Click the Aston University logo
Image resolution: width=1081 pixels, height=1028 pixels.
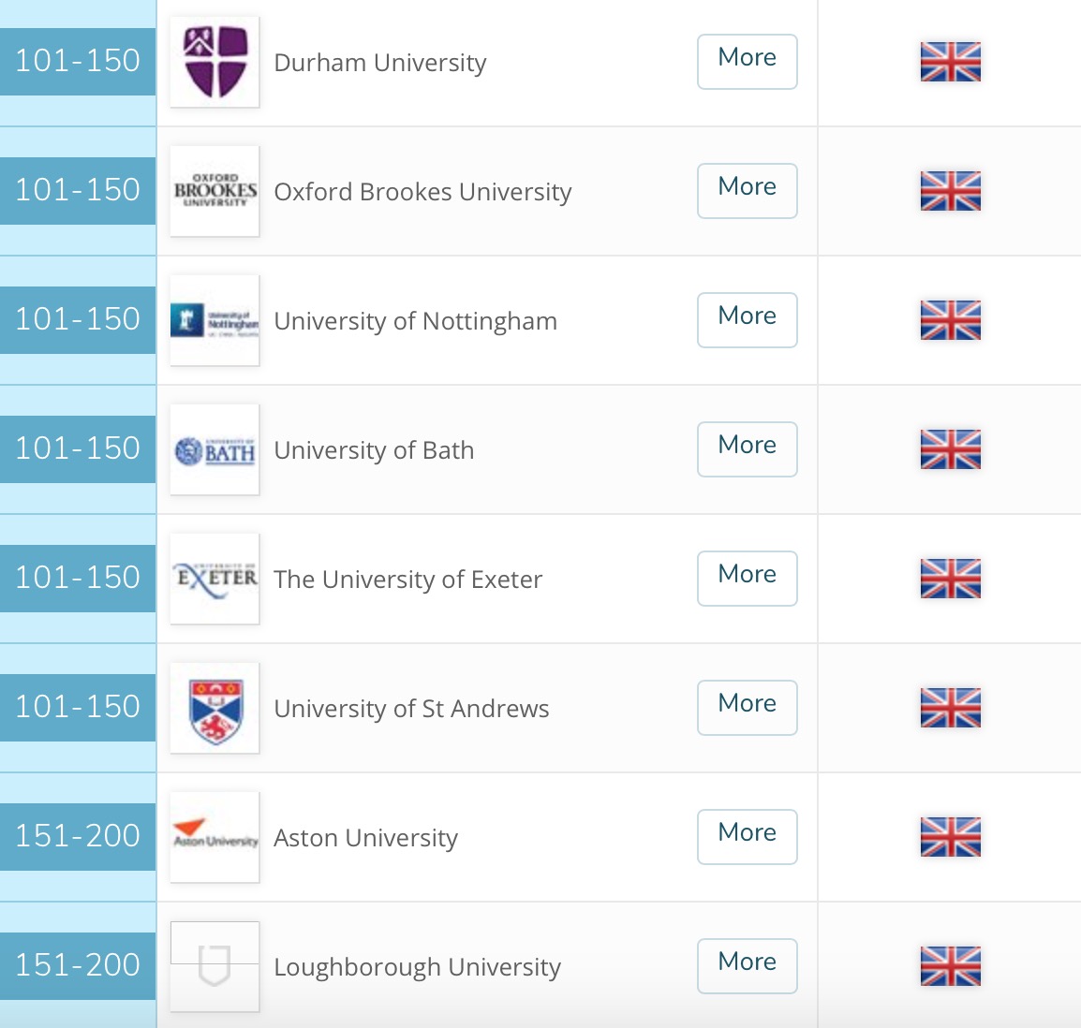click(215, 837)
